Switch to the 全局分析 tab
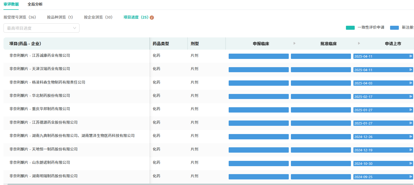 pyautogui.click(x=35, y=4)
